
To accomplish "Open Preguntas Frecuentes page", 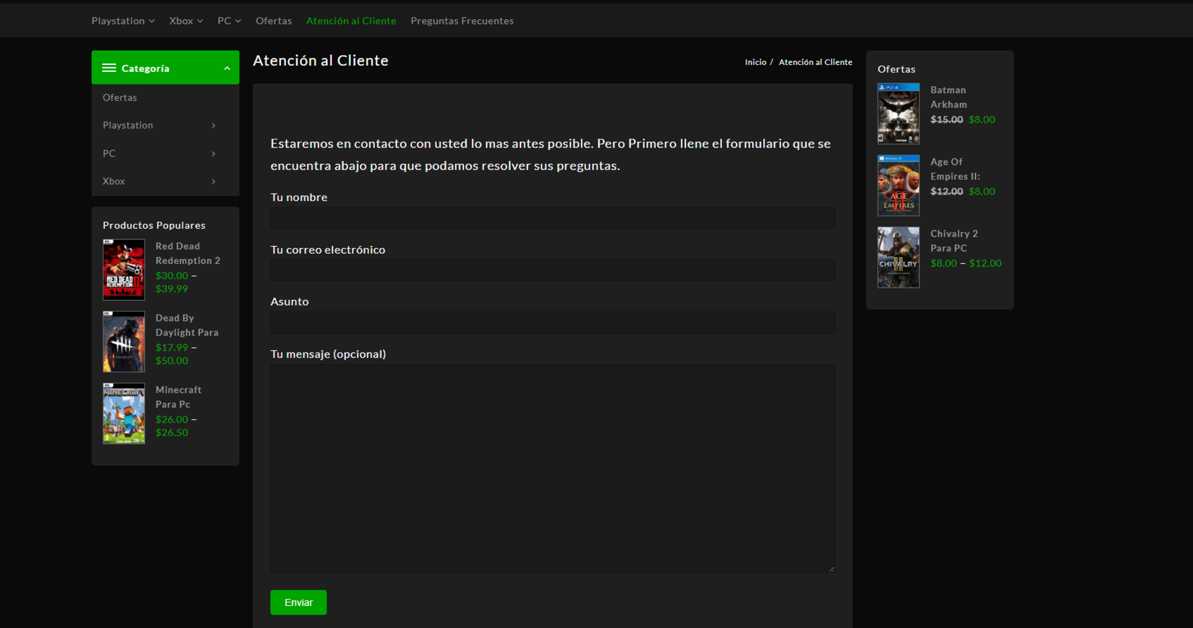I will [462, 21].
